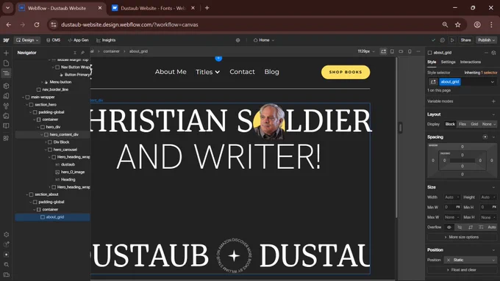Screen dimensions: 500x281
Task: Switch to the Interactions tab
Action: [x=471, y=62]
